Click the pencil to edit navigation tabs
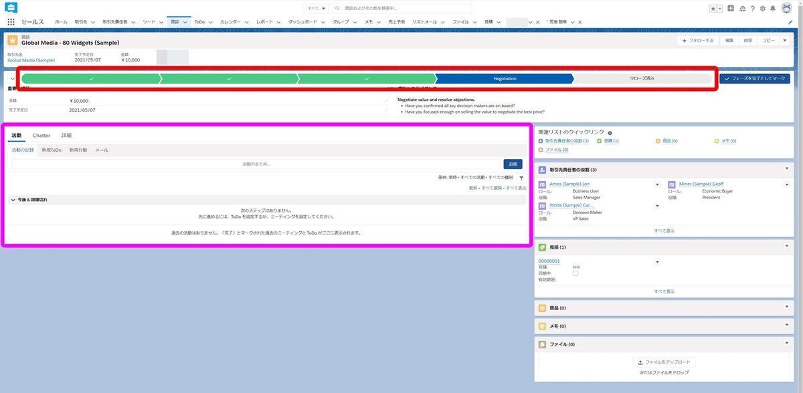Screen dimensions: 803x393 coord(790,22)
